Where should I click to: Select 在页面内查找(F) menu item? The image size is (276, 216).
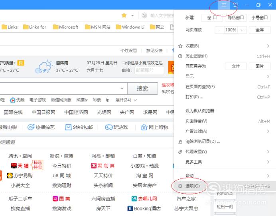click(x=225, y=87)
